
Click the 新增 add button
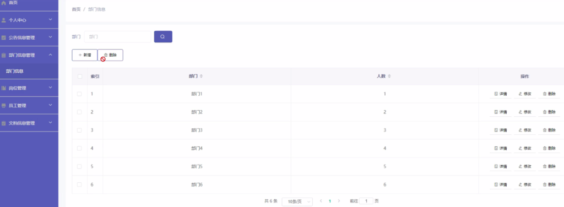click(x=84, y=55)
